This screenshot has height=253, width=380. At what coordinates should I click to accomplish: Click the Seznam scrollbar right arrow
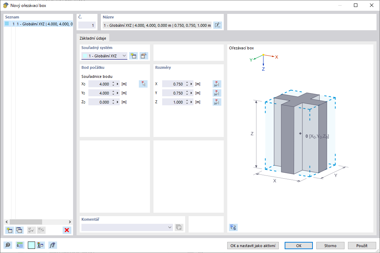click(70, 222)
